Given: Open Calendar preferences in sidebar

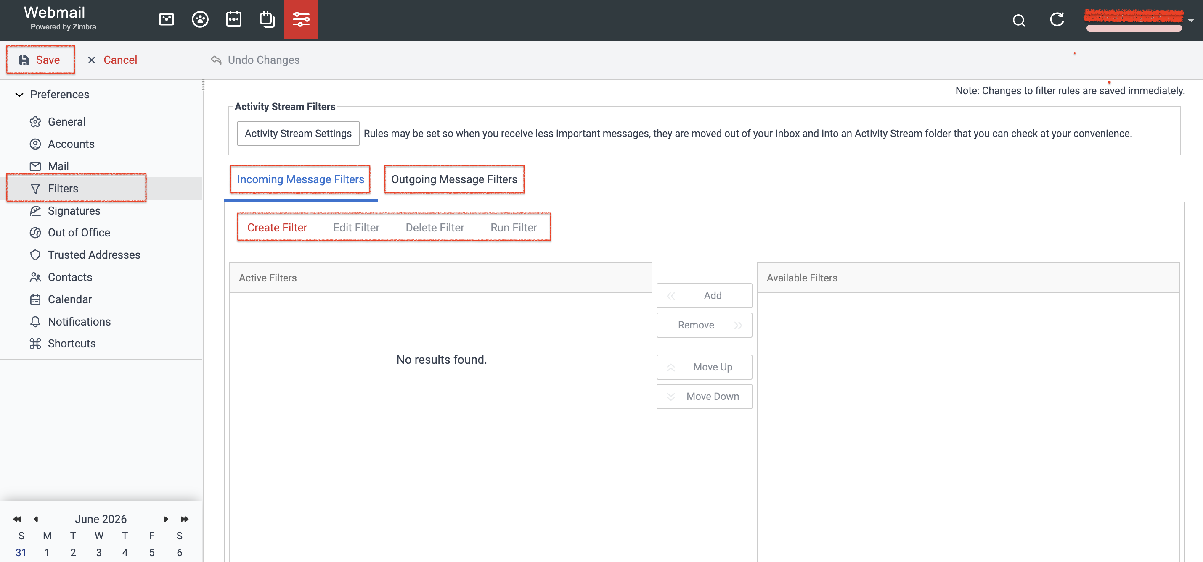Looking at the screenshot, I should [x=69, y=299].
